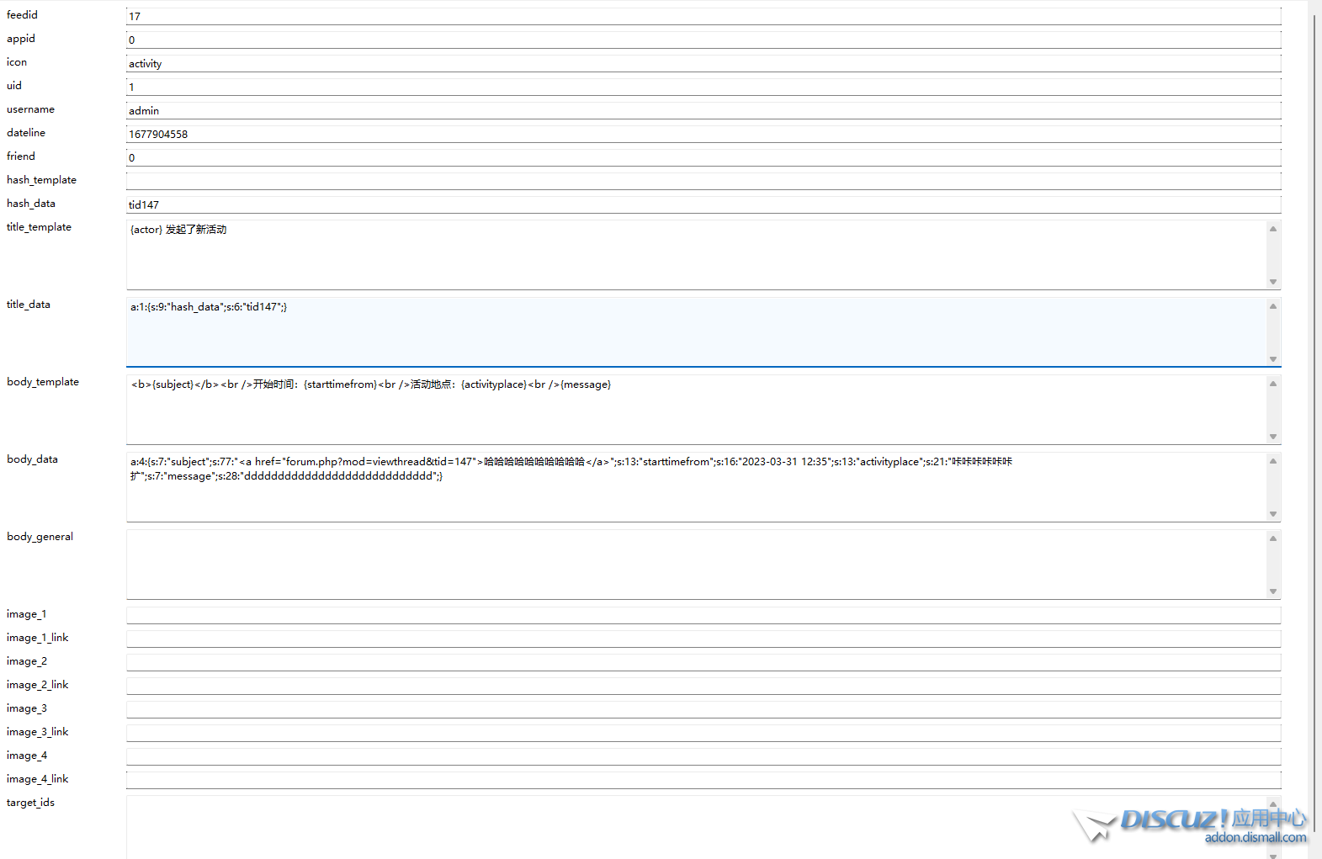Image resolution: width=1322 pixels, height=859 pixels.
Task: Click the image_3 input field
Action: pyautogui.click(x=703, y=709)
